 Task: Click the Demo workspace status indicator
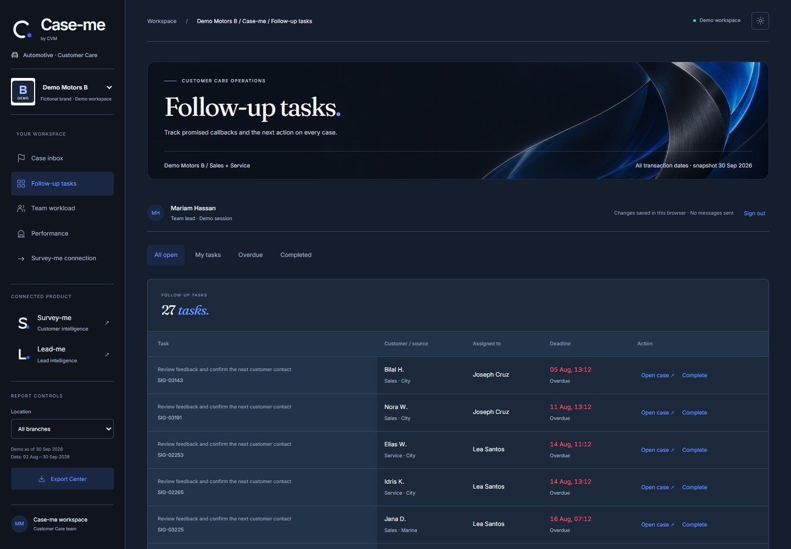(x=717, y=21)
